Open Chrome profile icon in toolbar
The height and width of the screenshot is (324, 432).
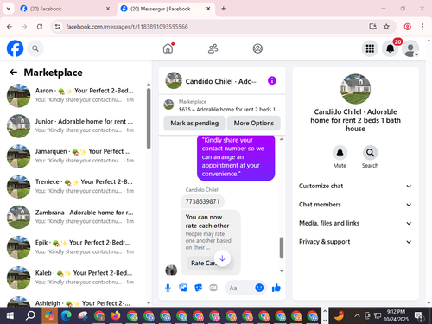coord(407,27)
